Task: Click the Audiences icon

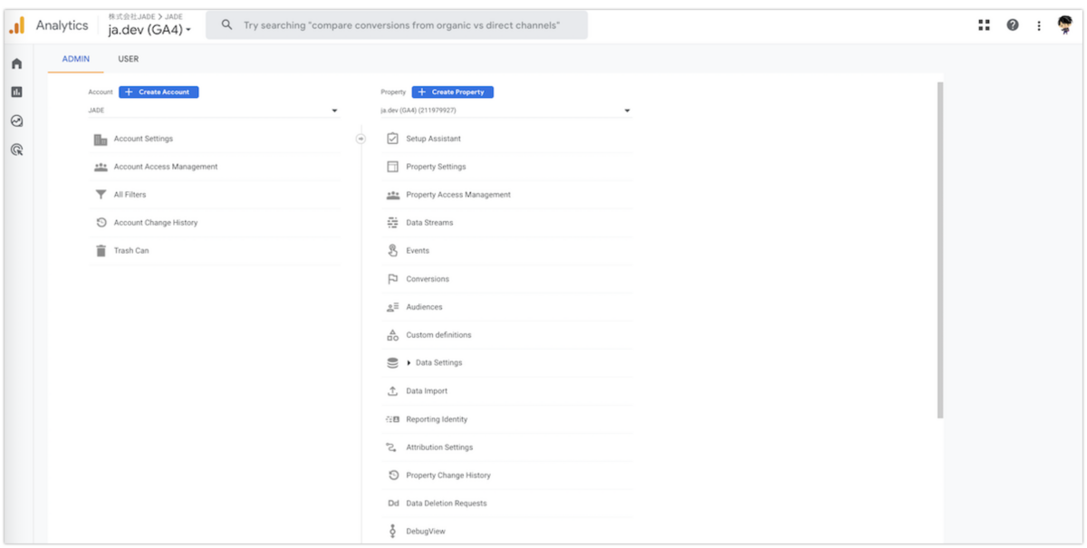Action: tap(392, 307)
